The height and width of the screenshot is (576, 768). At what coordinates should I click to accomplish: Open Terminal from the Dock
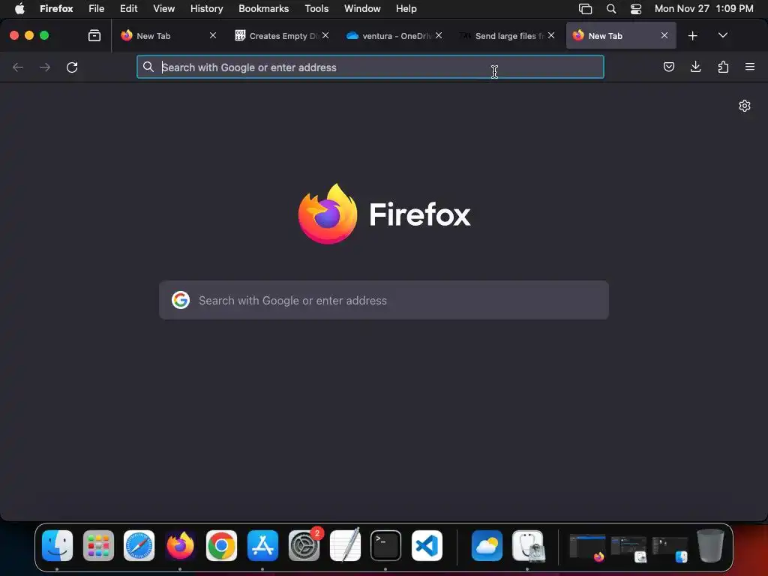386,545
